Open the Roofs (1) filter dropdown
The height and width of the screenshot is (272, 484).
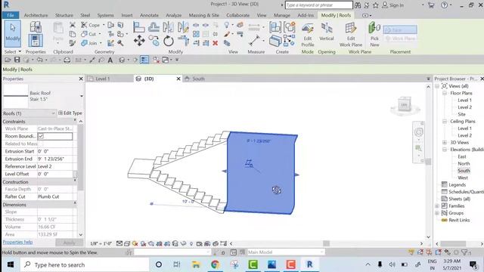53,113
